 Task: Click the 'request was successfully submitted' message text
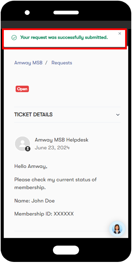(x=64, y=37)
